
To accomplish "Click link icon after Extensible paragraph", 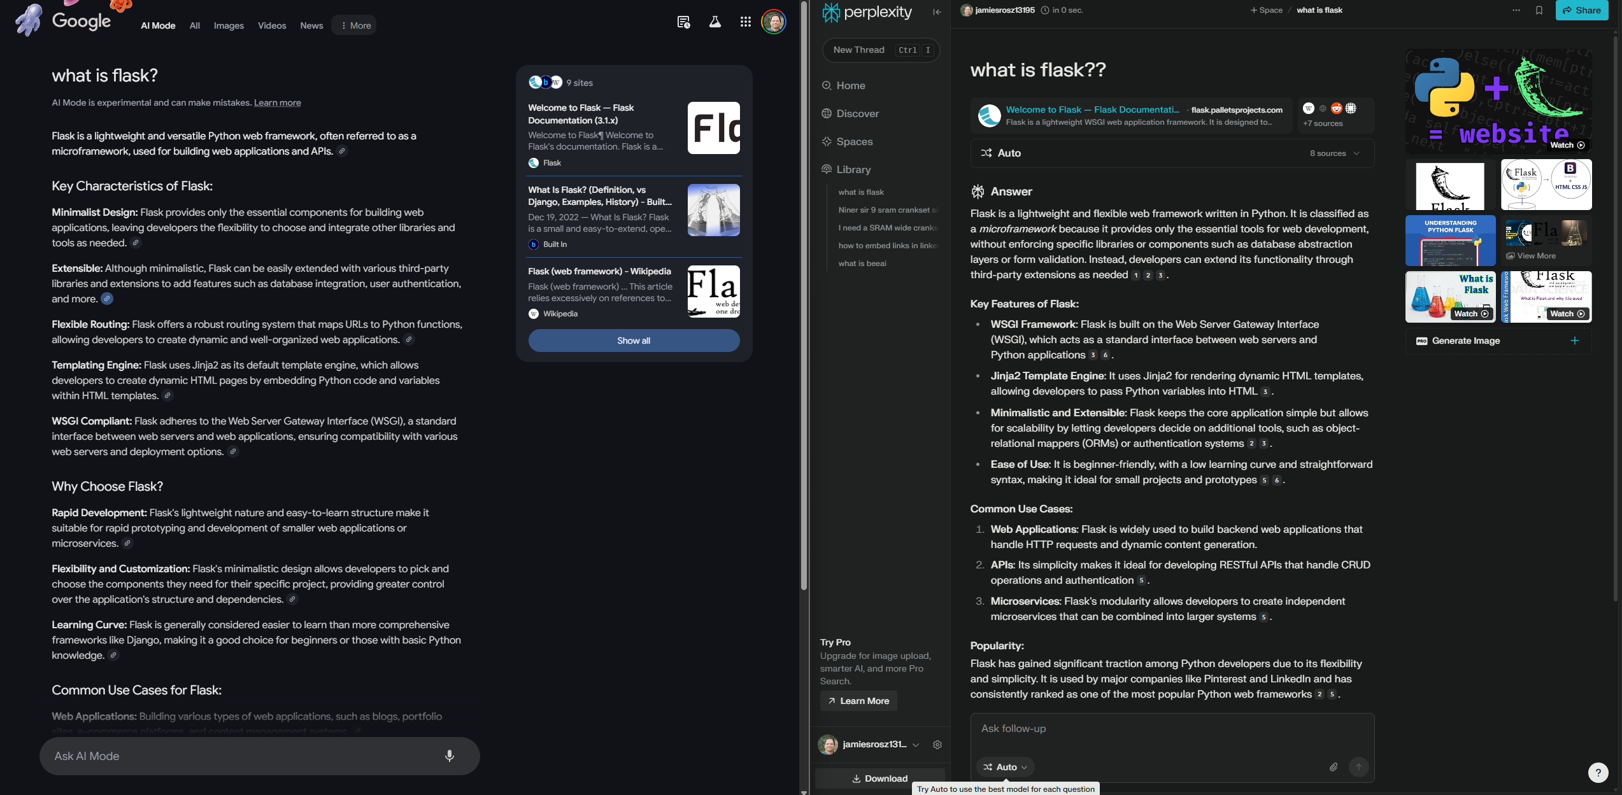I will coord(107,299).
